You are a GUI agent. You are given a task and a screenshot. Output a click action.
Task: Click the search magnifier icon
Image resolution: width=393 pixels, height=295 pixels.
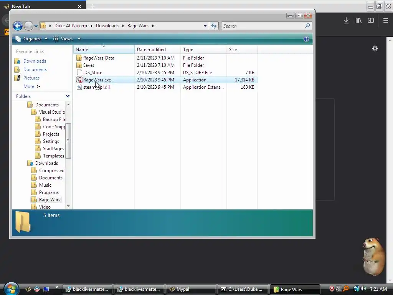coord(307,26)
